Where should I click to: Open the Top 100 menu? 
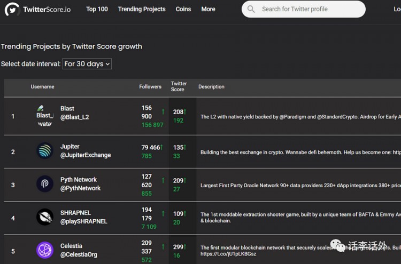(97, 9)
